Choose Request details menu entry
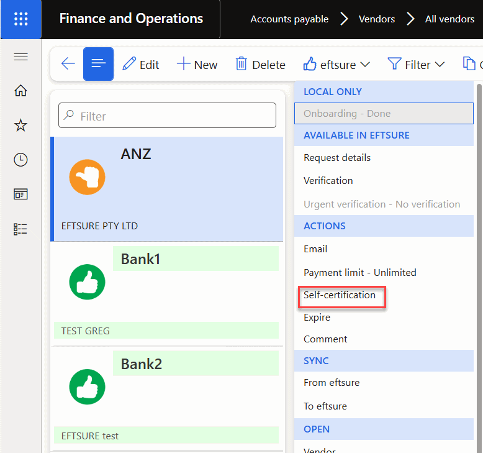Viewport: 483px width, 453px height. click(x=384, y=158)
